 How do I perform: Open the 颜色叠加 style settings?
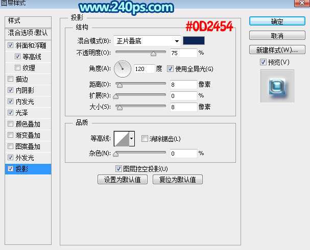click(28, 124)
